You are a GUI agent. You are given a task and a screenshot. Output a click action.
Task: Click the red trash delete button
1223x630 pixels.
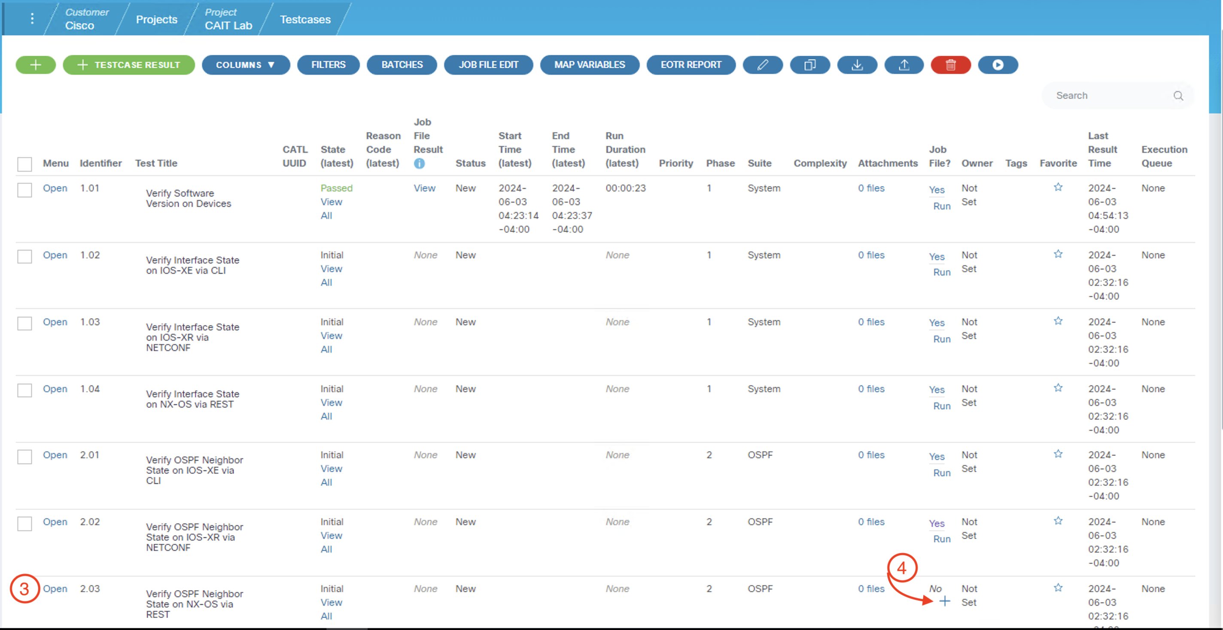click(x=950, y=65)
